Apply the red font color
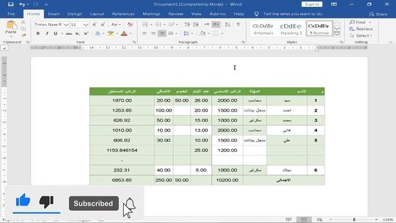 (124, 33)
